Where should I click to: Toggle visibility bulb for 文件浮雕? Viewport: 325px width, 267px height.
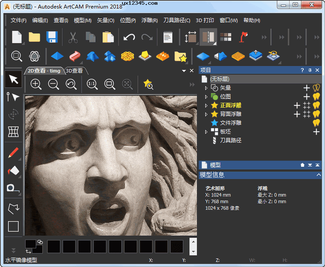pos(316,123)
